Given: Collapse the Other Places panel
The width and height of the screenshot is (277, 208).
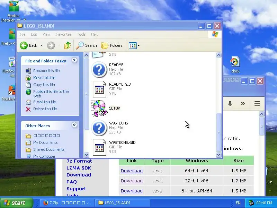Looking at the screenshot, I should 74,125.
